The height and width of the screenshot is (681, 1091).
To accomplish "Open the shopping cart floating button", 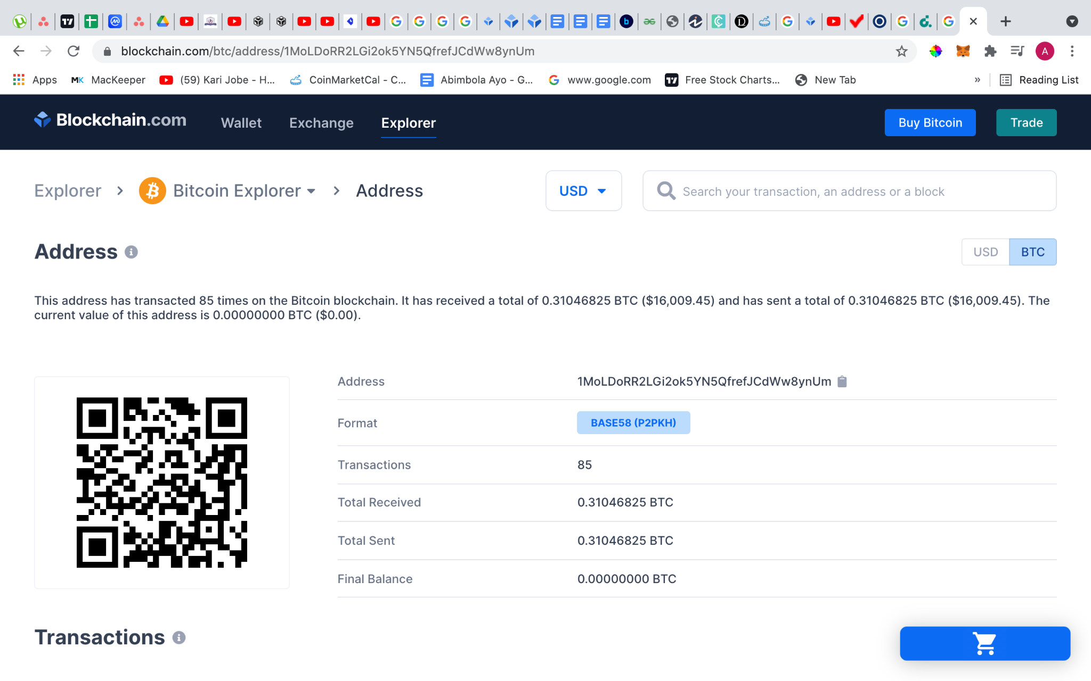I will pos(984,643).
